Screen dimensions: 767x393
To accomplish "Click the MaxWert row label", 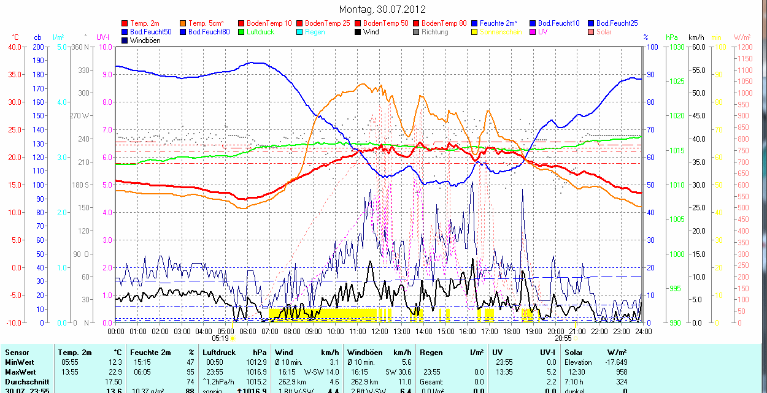I will 22,372.
